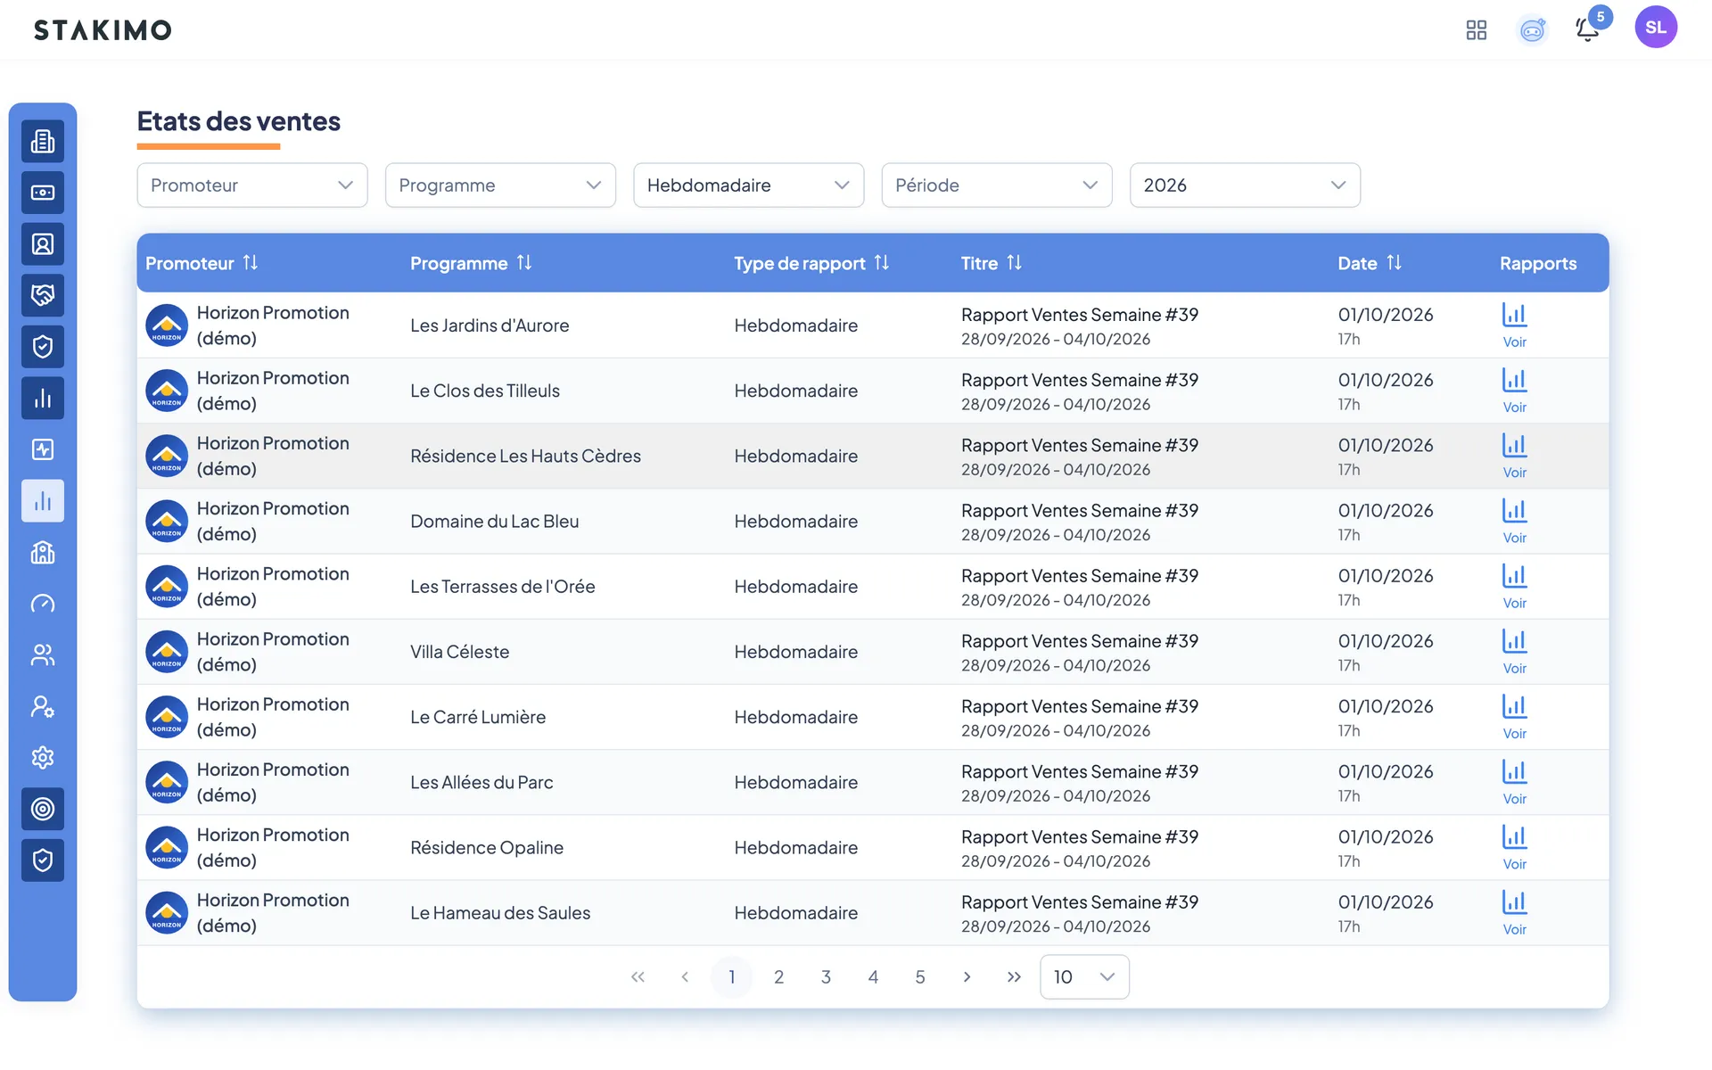Expand the Programme filter dropdown

[500, 185]
